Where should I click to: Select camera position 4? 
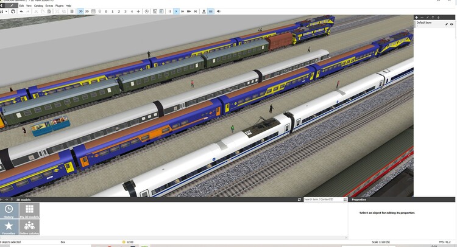(132, 12)
